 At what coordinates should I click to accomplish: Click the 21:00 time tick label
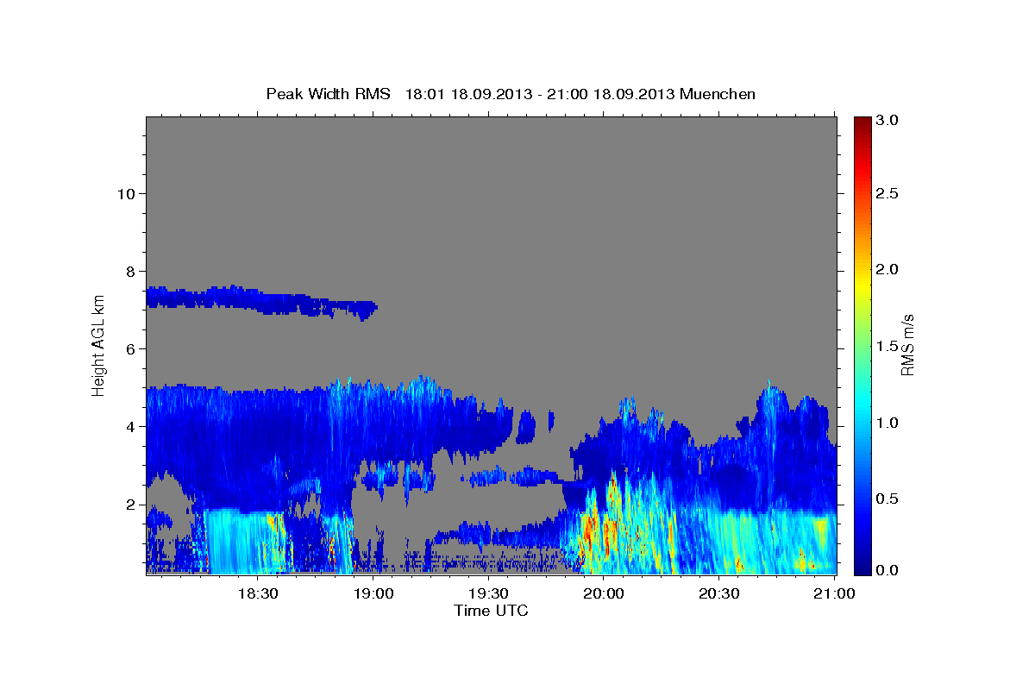[833, 593]
